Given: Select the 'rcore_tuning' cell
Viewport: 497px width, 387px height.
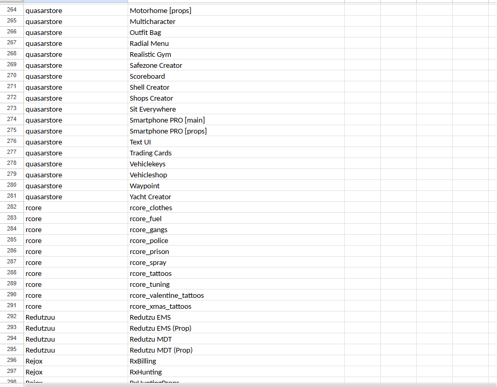Looking at the screenshot, I should click(236, 284).
